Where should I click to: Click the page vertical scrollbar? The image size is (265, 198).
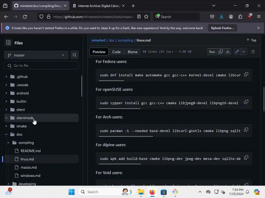[x=264, y=99]
